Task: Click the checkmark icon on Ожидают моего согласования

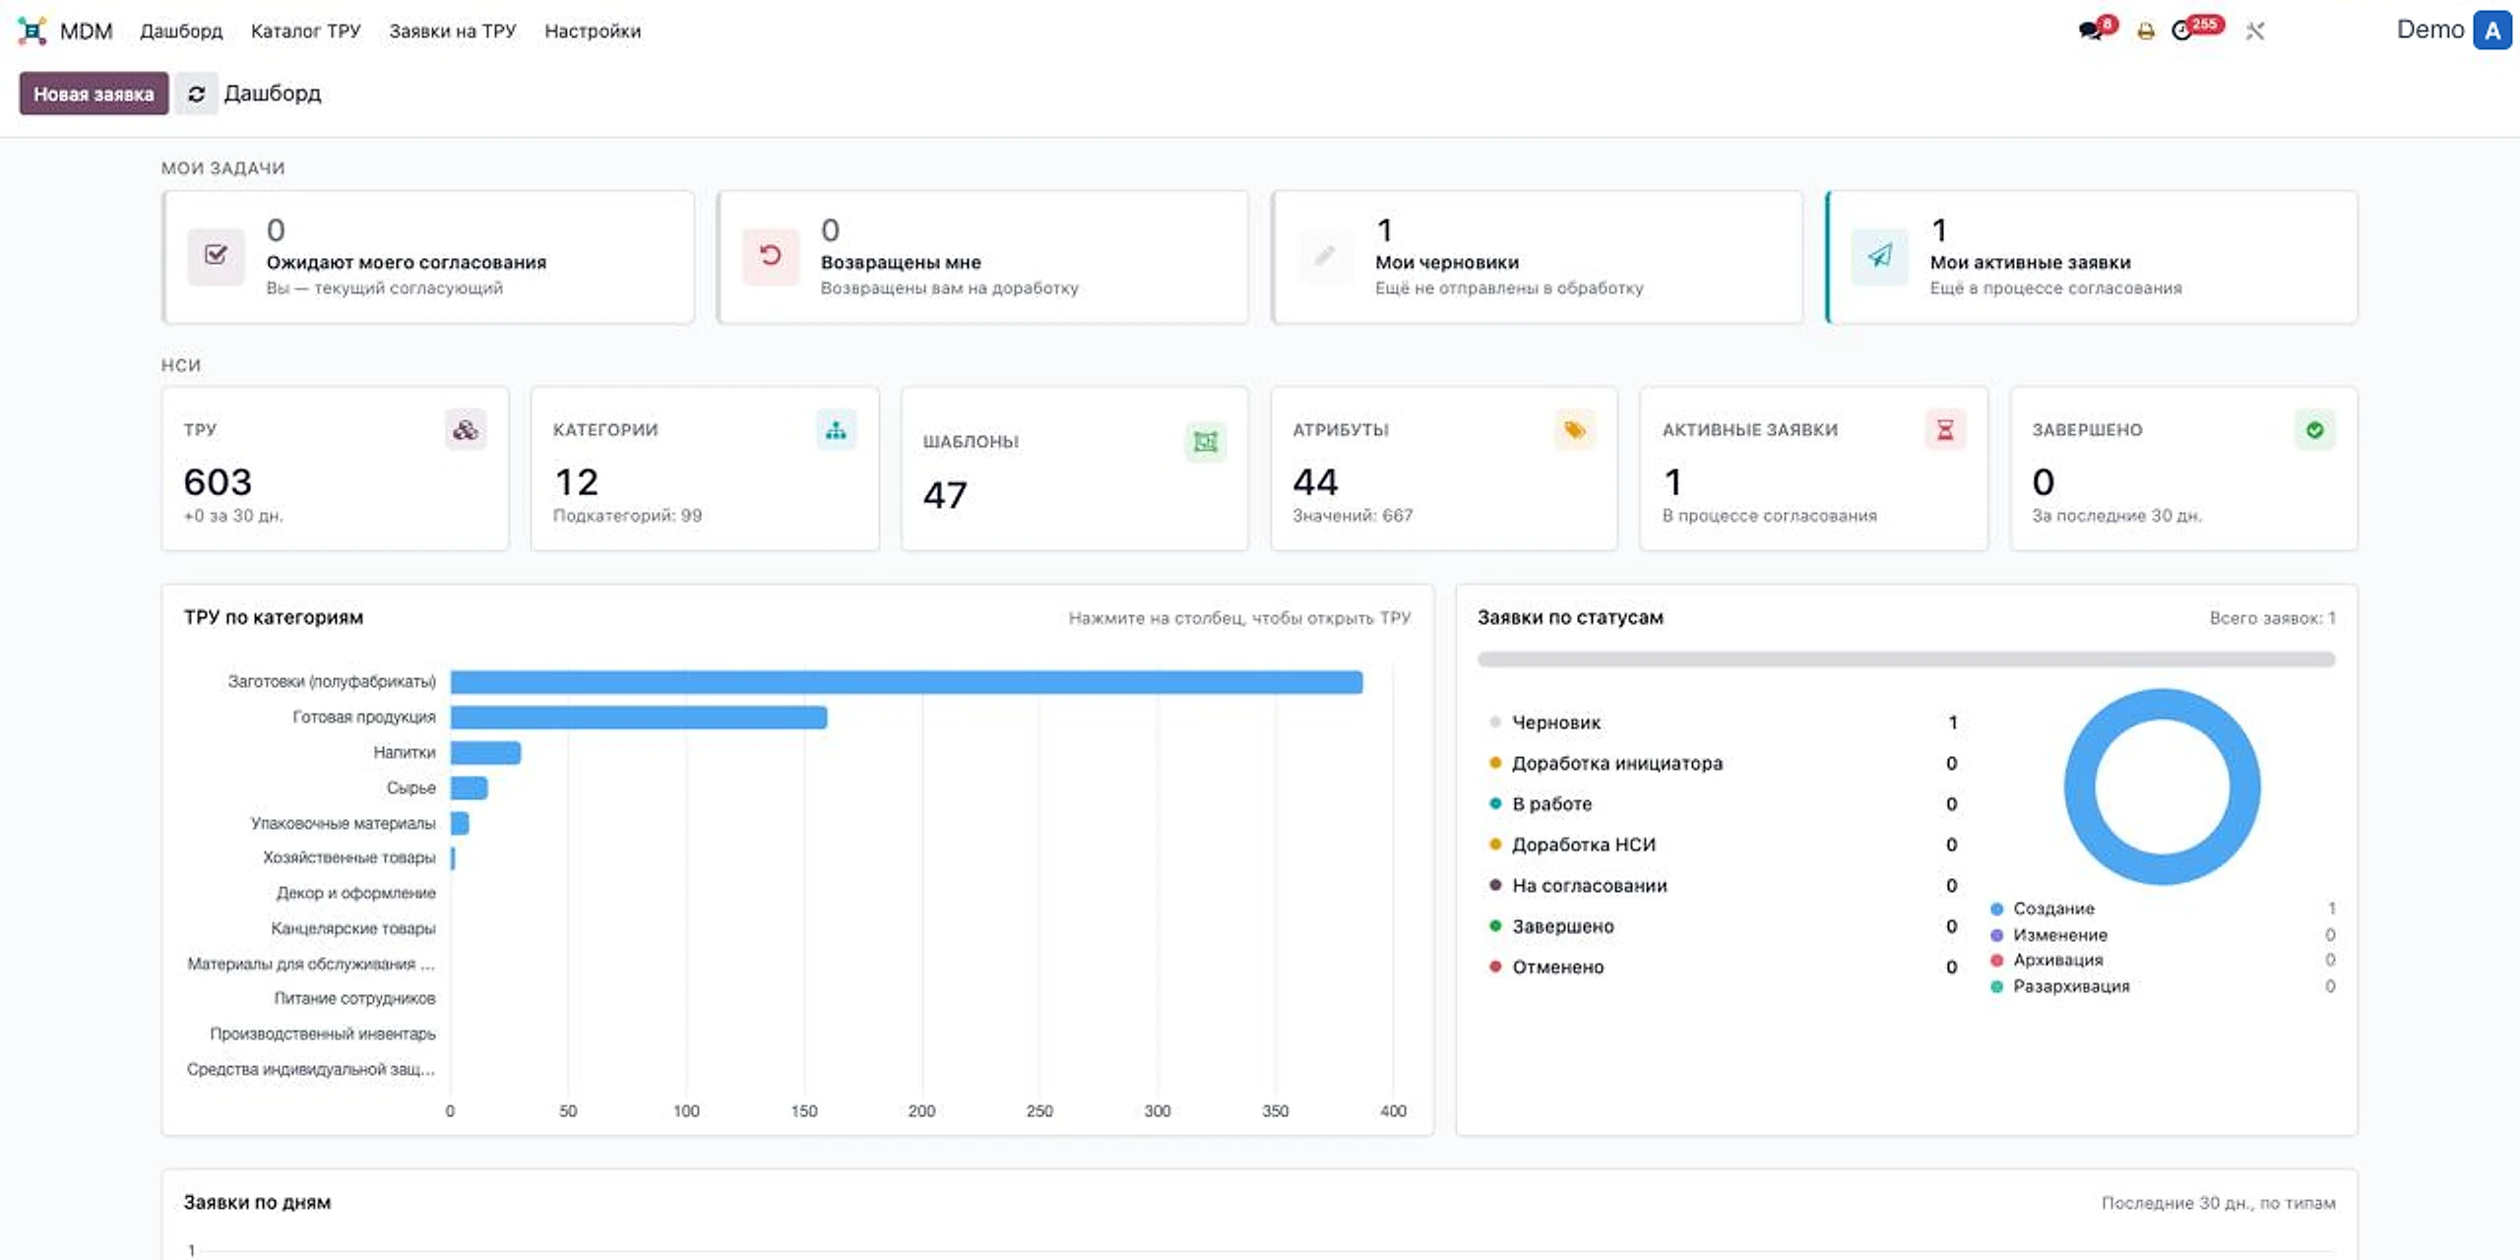Action: coord(216,256)
